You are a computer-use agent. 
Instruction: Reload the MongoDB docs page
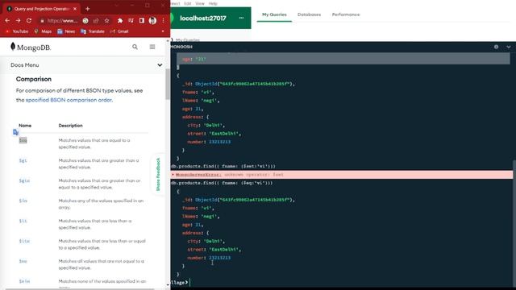click(x=29, y=20)
